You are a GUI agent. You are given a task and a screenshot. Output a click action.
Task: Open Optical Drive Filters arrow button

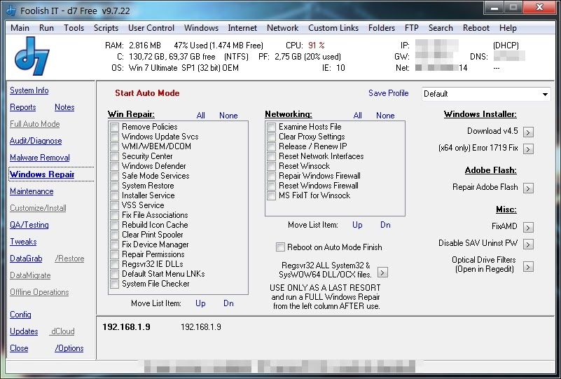[x=528, y=267]
